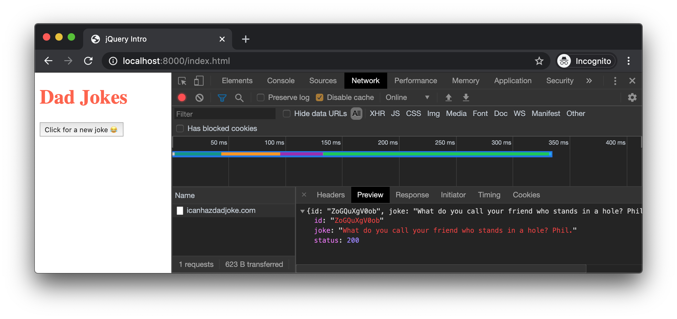Select the inspect element picker tool
The width and height of the screenshot is (677, 319).
[182, 81]
